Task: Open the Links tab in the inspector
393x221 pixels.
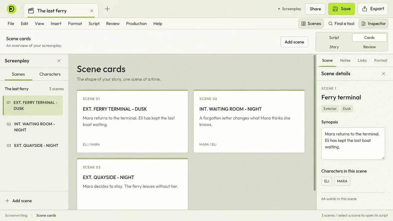Action: (x=362, y=60)
